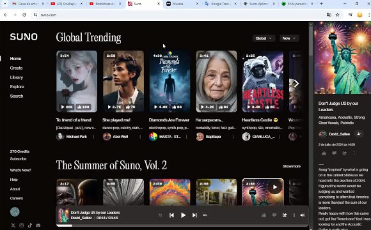Open Library in sidebar

[x=17, y=77]
